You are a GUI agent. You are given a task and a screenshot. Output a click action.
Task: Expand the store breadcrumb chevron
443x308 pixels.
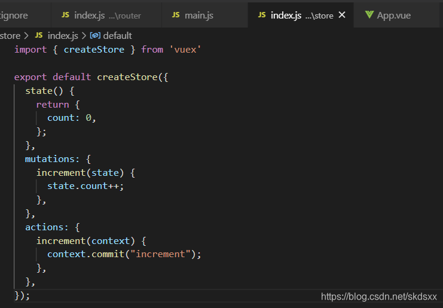[26, 36]
